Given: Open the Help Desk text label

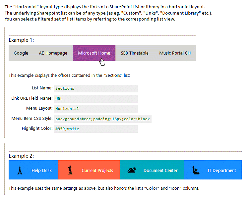Looking at the screenshot, I should (x=41, y=171).
